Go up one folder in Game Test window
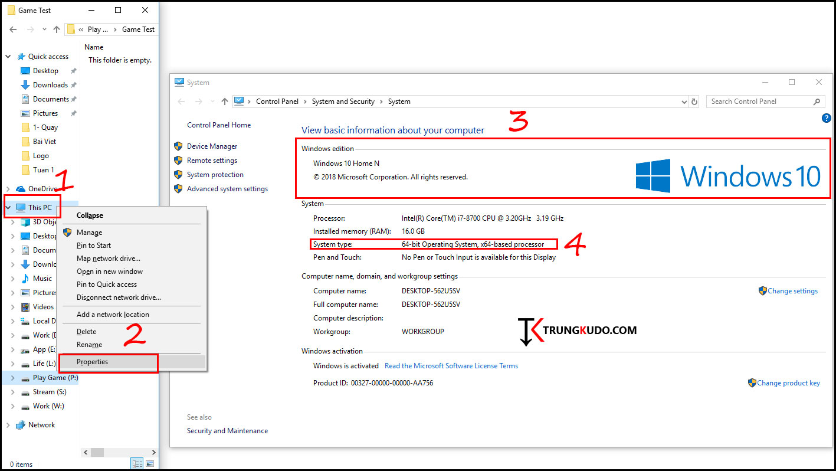Viewport: 836px width, 471px height. click(57, 30)
